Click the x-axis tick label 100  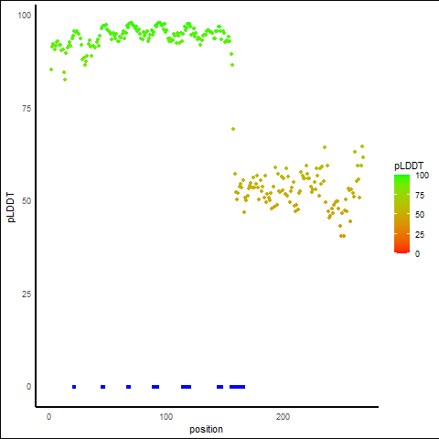click(x=166, y=416)
